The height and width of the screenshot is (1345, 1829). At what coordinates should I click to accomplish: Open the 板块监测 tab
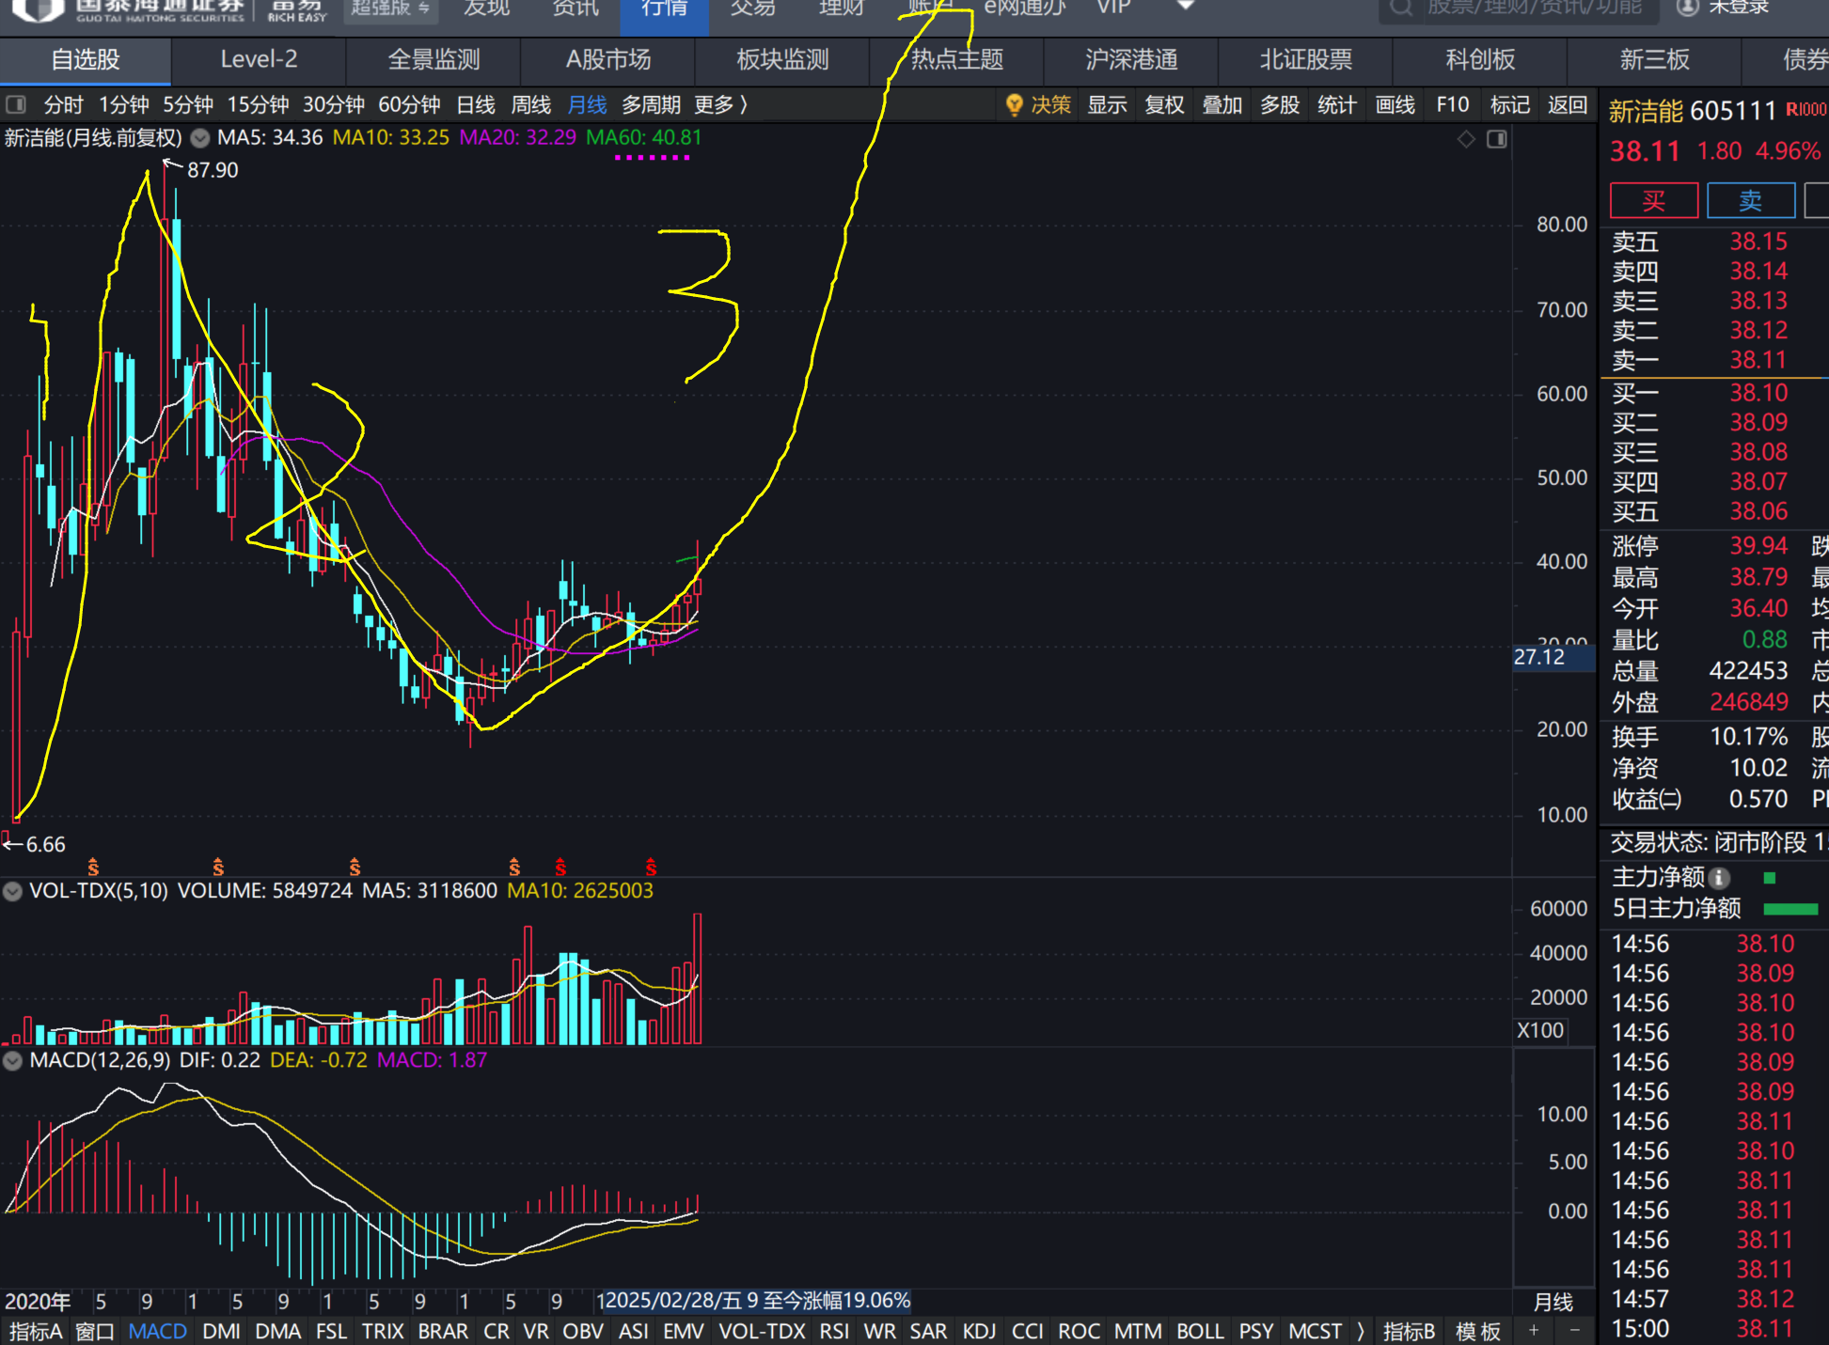coord(781,60)
